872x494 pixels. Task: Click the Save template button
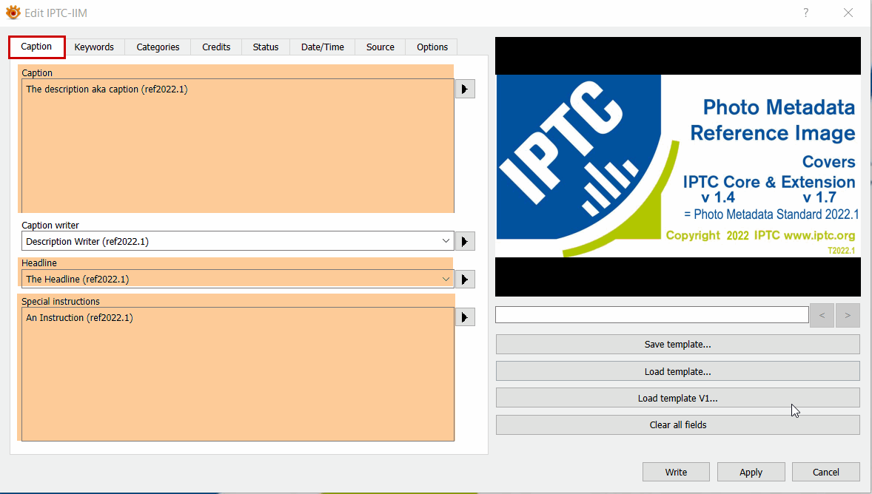[x=677, y=345]
